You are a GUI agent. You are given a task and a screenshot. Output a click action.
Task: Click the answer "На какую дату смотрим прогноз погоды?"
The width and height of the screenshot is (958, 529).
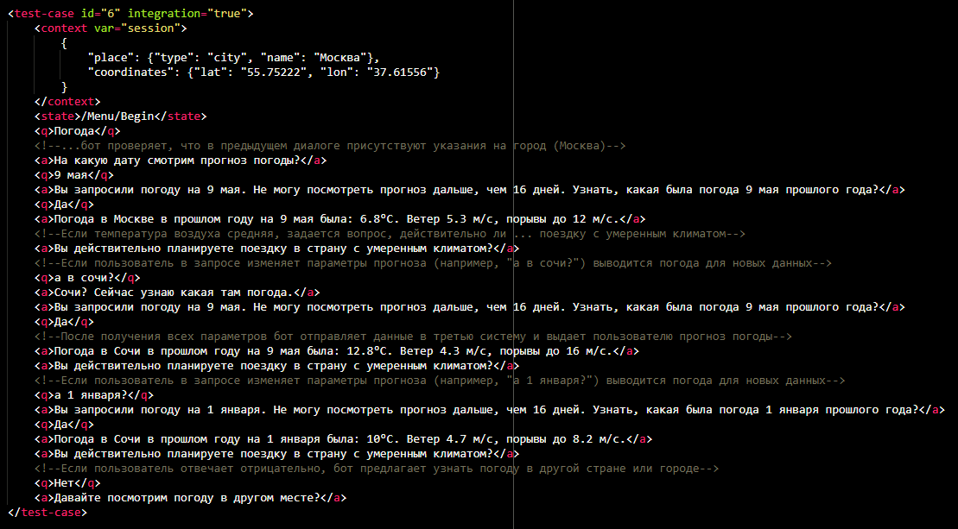(x=181, y=161)
